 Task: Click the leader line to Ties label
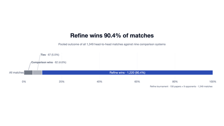39,62
